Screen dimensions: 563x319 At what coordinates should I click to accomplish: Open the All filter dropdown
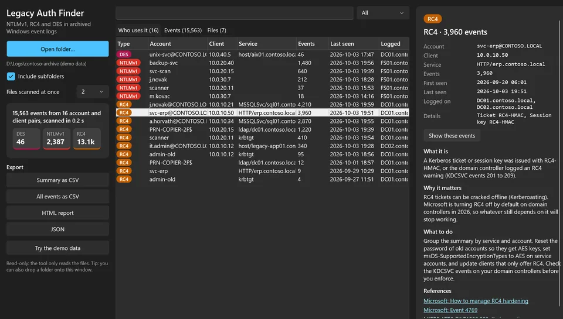pyautogui.click(x=383, y=13)
